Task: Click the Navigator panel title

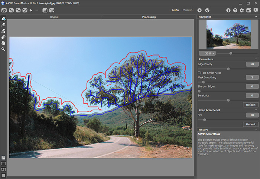Action: [205, 17]
